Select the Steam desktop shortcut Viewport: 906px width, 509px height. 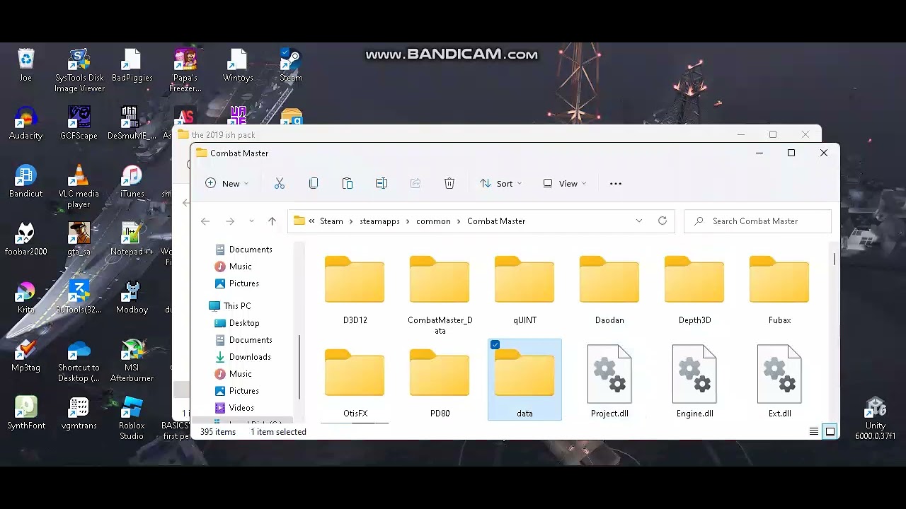click(291, 65)
